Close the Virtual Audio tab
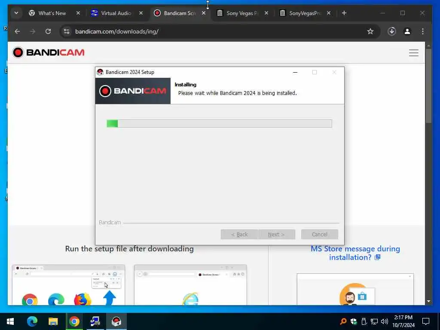 coord(141,13)
